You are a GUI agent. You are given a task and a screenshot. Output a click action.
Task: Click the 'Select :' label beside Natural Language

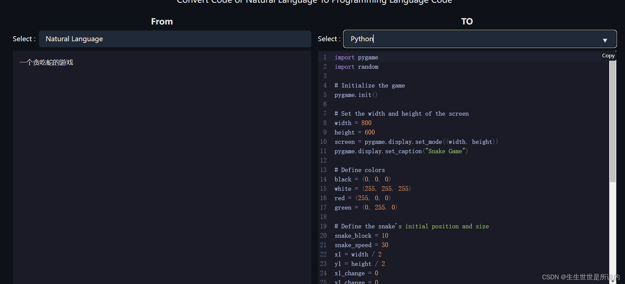pos(24,39)
